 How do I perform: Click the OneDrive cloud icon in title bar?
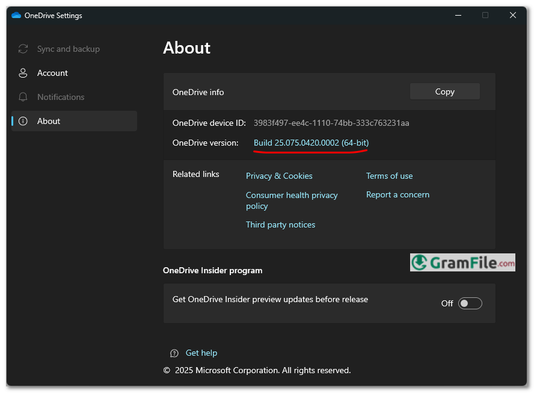16,15
